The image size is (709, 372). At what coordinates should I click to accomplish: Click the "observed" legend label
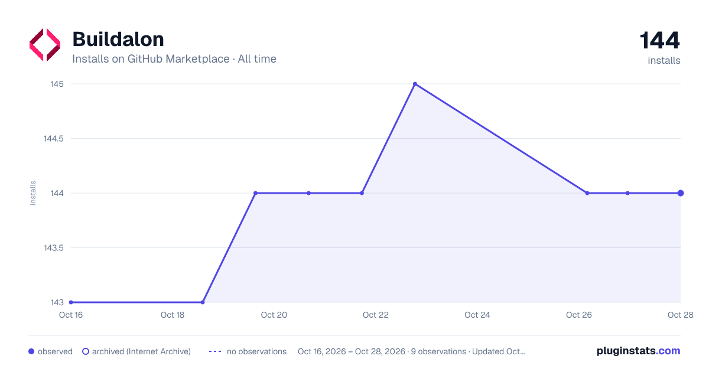55,351
